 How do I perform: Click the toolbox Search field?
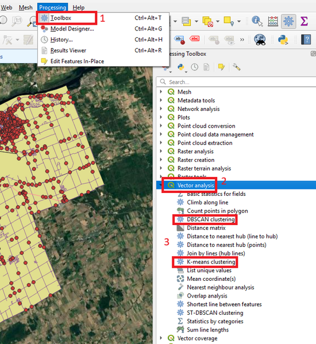(x=236, y=82)
